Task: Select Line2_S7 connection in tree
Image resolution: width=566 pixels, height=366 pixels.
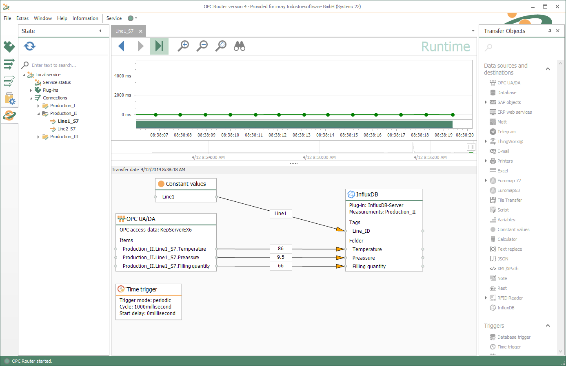Action: click(66, 129)
